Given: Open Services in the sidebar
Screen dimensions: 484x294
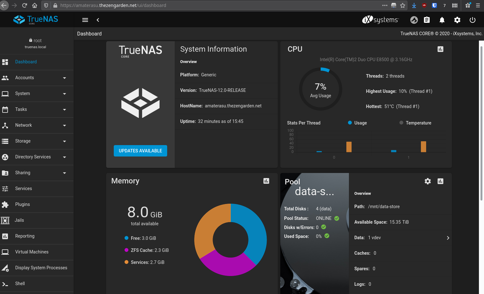Looking at the screenshot, I should pos(37,189).
